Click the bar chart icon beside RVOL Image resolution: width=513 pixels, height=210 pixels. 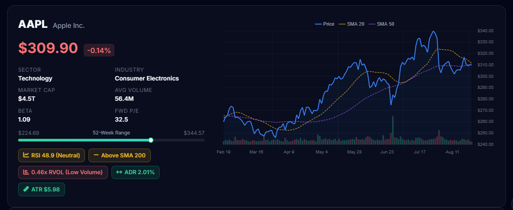[26, 172]
